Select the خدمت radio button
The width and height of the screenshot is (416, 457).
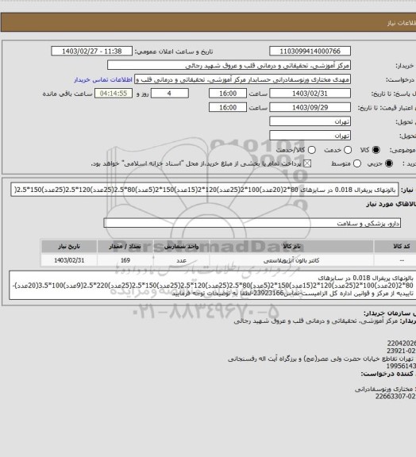[348, 150]
